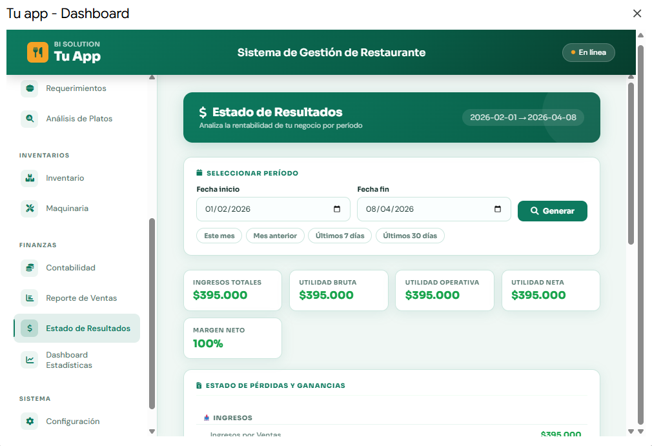Click the date range pill 2026-02-01 → 2026-04-08

(523, 117)
